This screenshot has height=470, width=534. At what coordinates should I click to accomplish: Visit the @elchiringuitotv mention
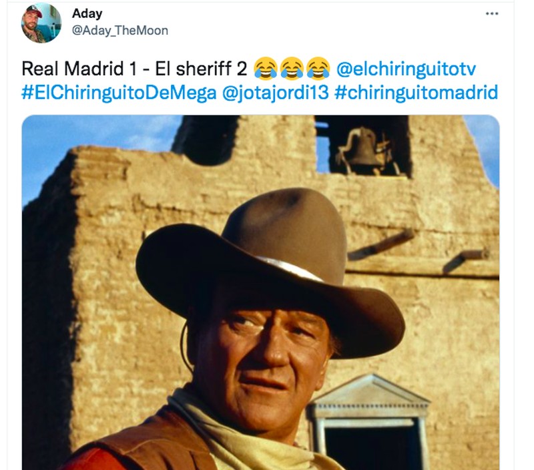click(x=406, y=67)
